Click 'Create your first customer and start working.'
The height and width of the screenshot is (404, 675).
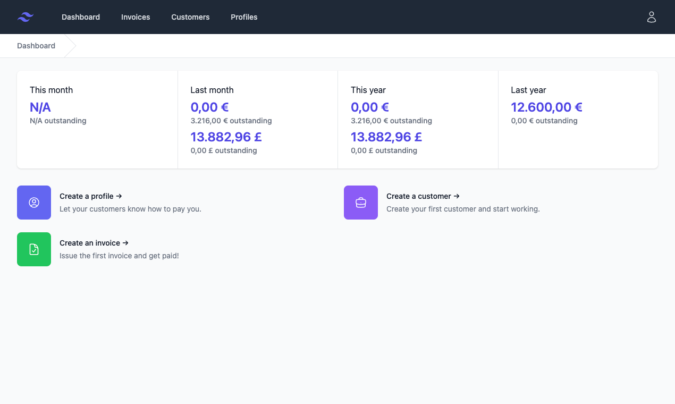(463, 209)
